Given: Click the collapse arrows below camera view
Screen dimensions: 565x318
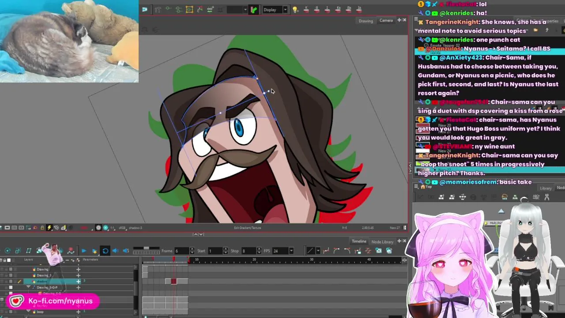Looking at the screenshot, I should tap(199, 235).
